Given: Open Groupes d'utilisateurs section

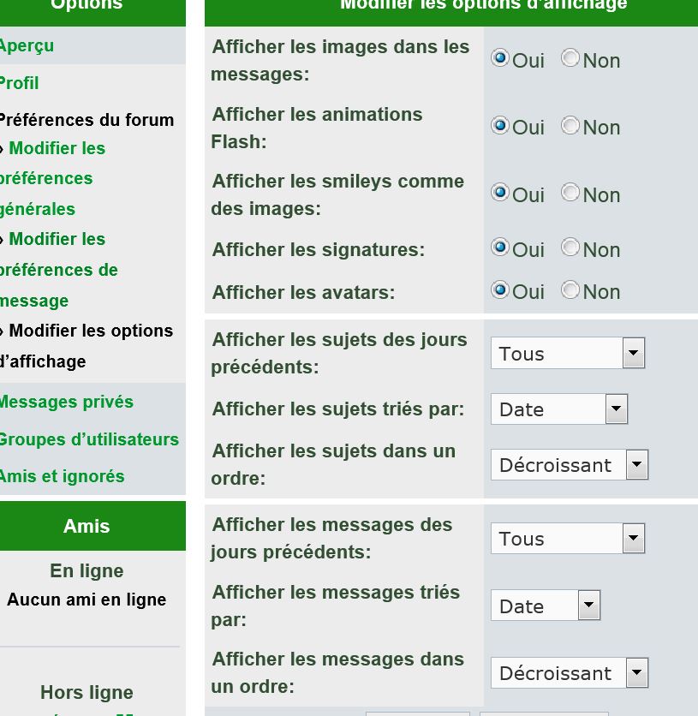Looking at the screenshot, I should [x=88, y=439].
